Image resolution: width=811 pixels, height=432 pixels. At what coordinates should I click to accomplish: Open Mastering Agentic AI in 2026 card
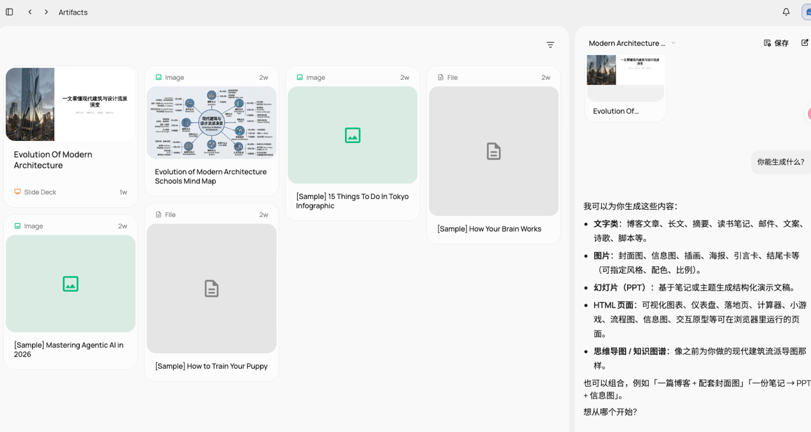(70, 292)
